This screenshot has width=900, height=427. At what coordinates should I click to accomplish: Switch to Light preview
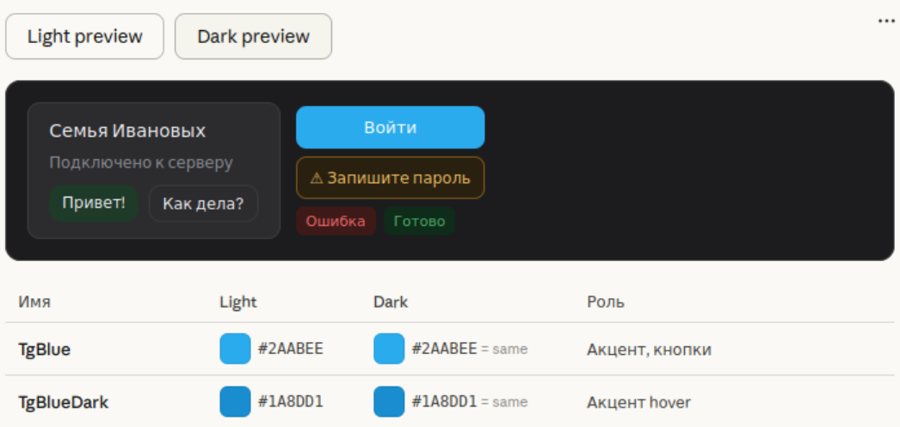85,37
